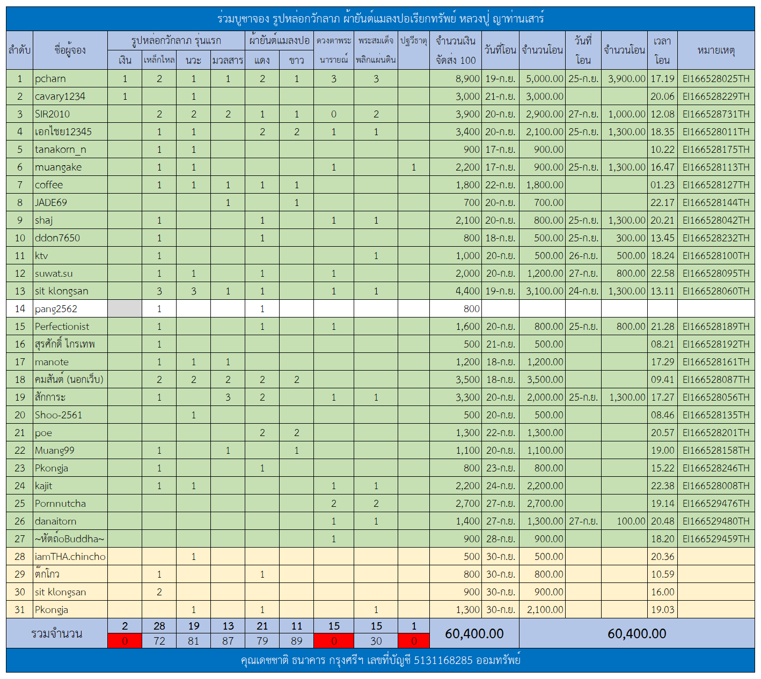761x679 pixels.
Task: Click the name 'coffee' in row 7
Action: click(x=70, y=185)
